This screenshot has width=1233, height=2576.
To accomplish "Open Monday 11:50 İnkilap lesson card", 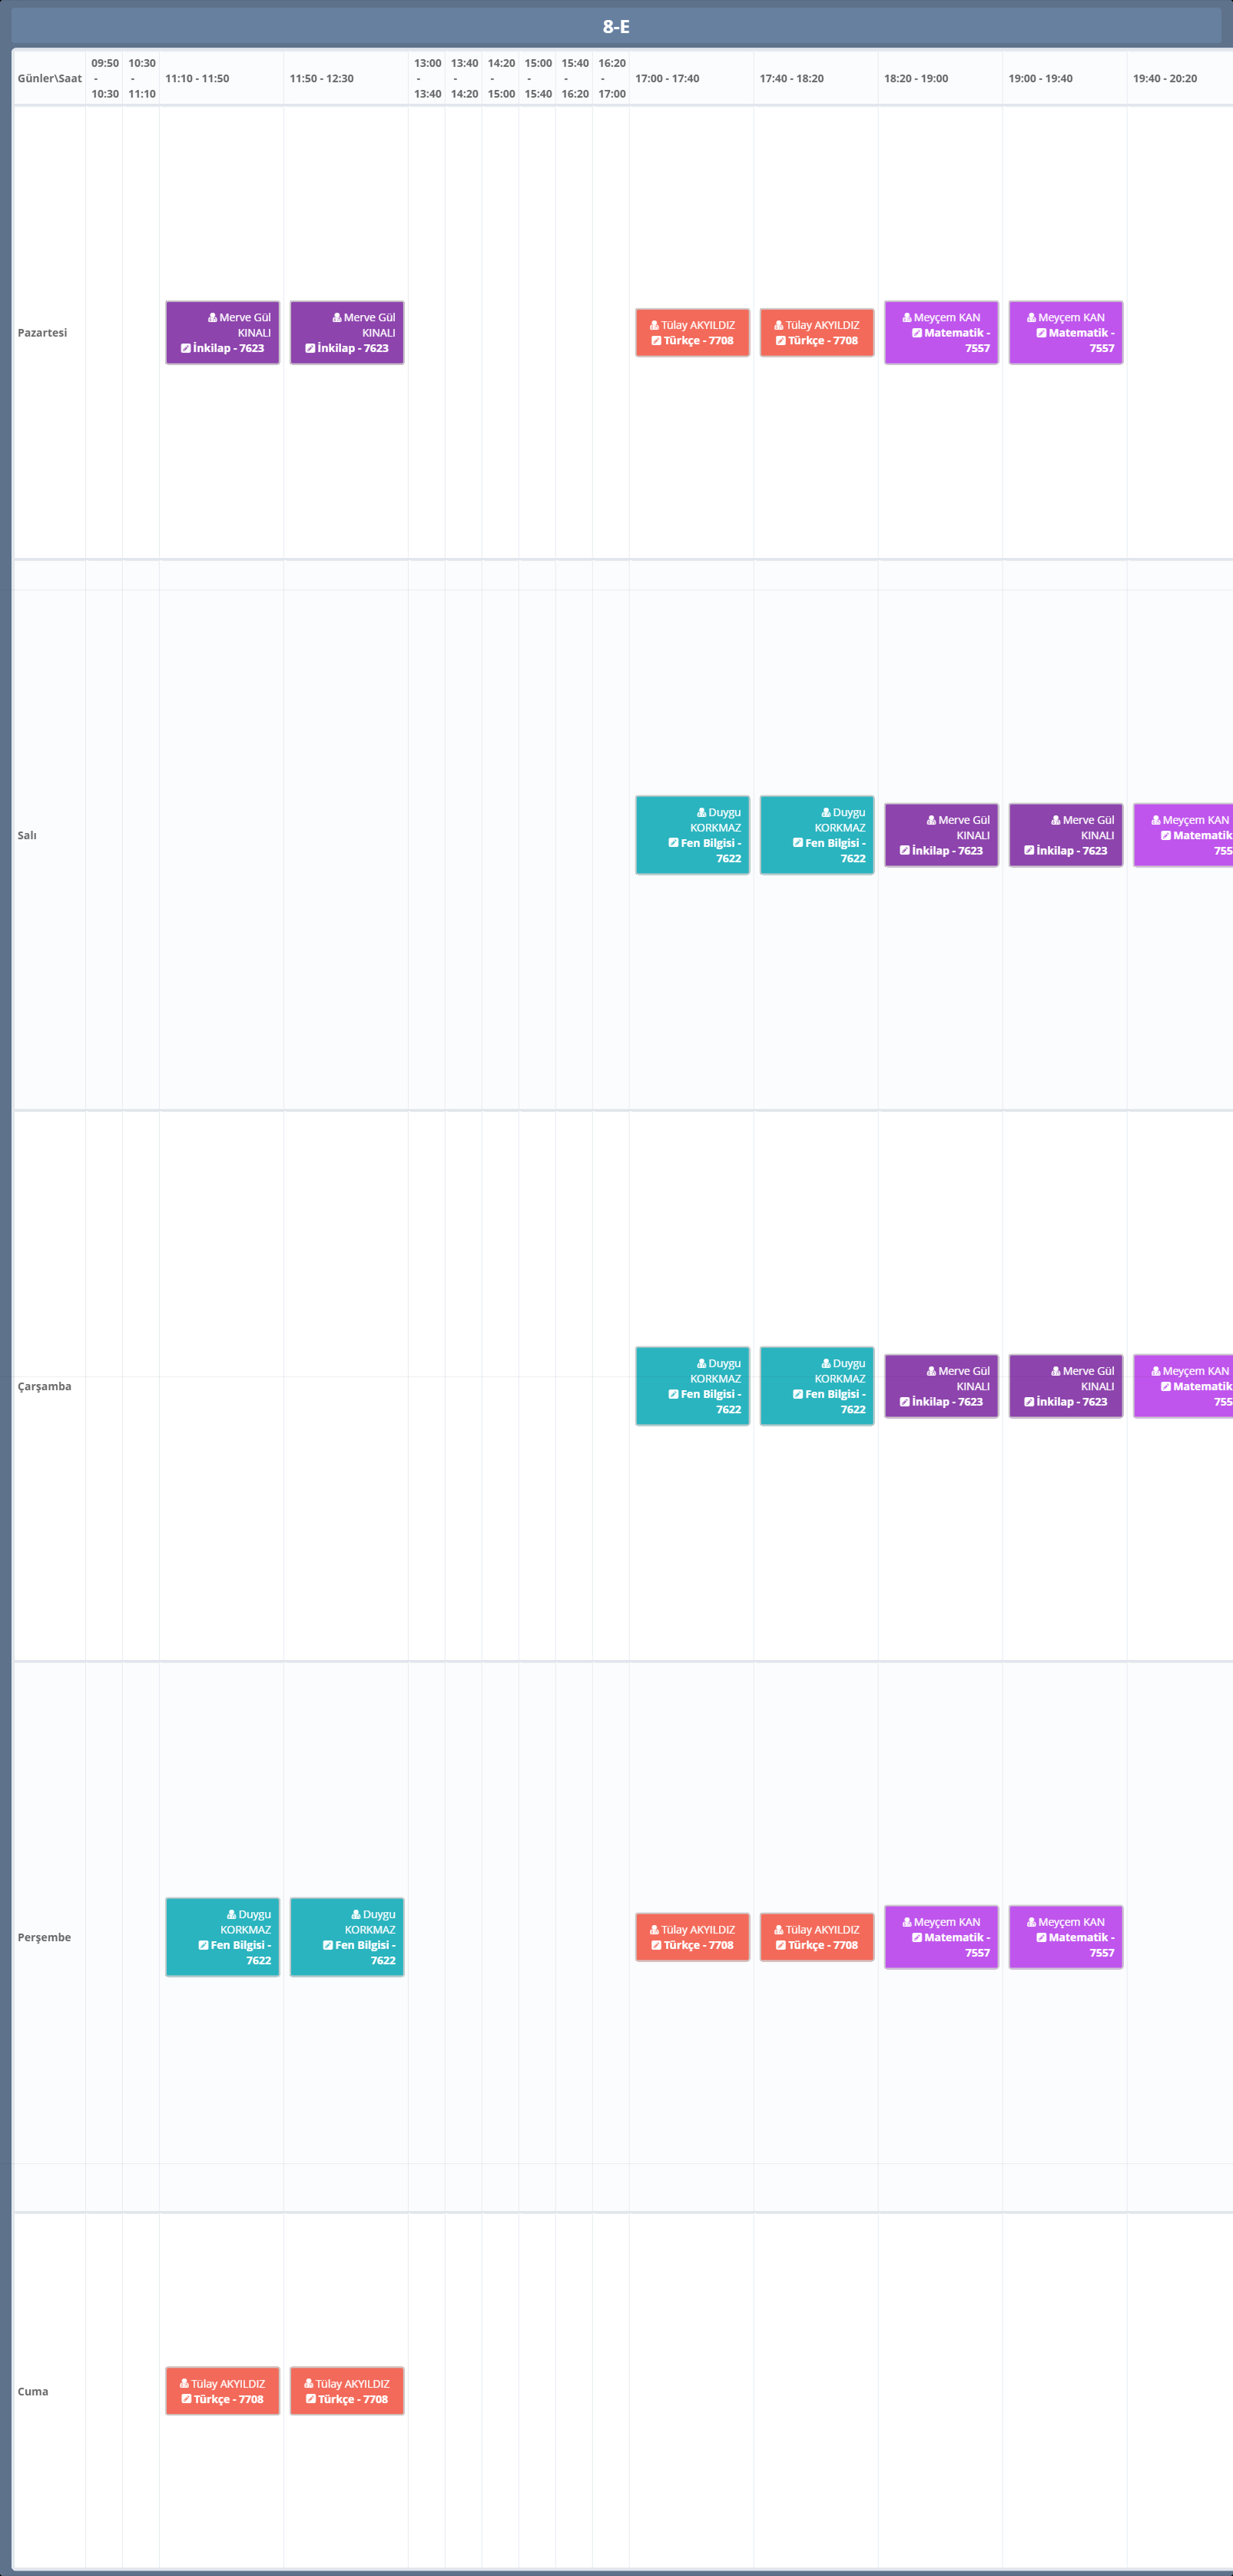I will click(x=346, y=333).
